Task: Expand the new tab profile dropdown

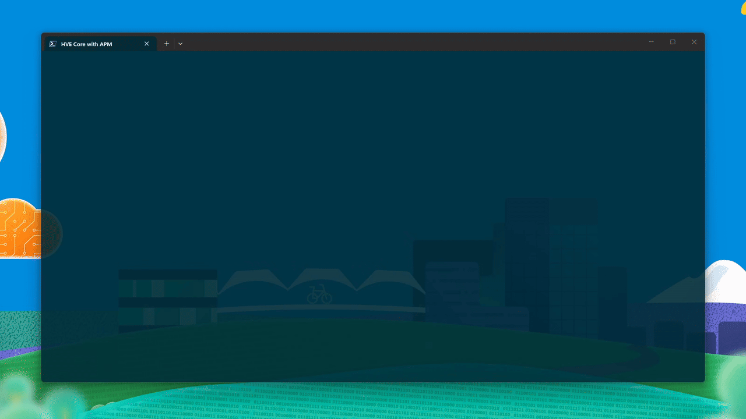Action: pos(181,44)
